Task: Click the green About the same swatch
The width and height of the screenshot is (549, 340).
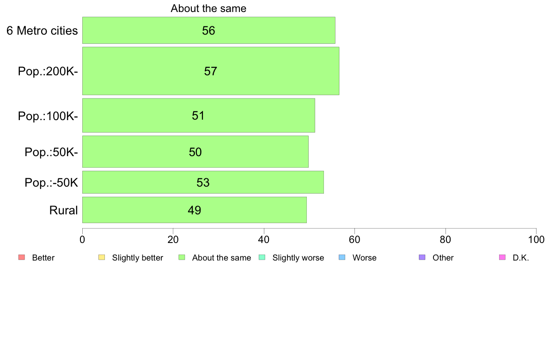Action: coord(182,257)
